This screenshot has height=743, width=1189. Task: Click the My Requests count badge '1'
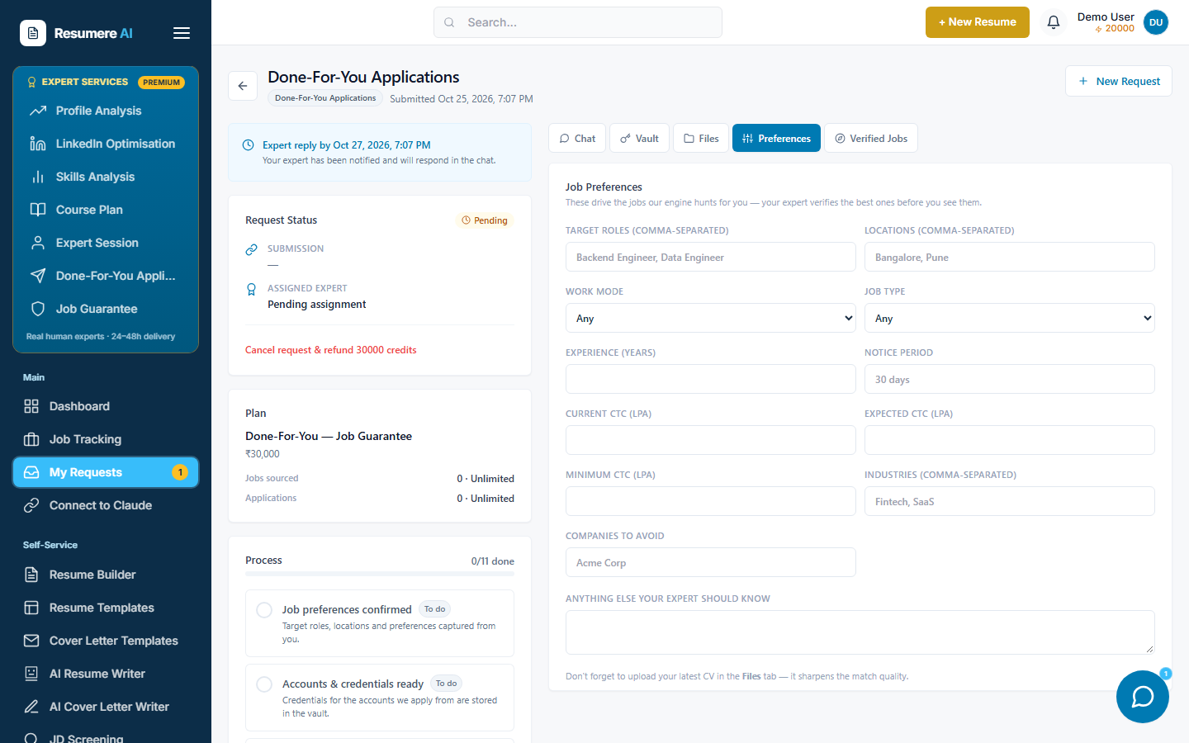[180, 472]
